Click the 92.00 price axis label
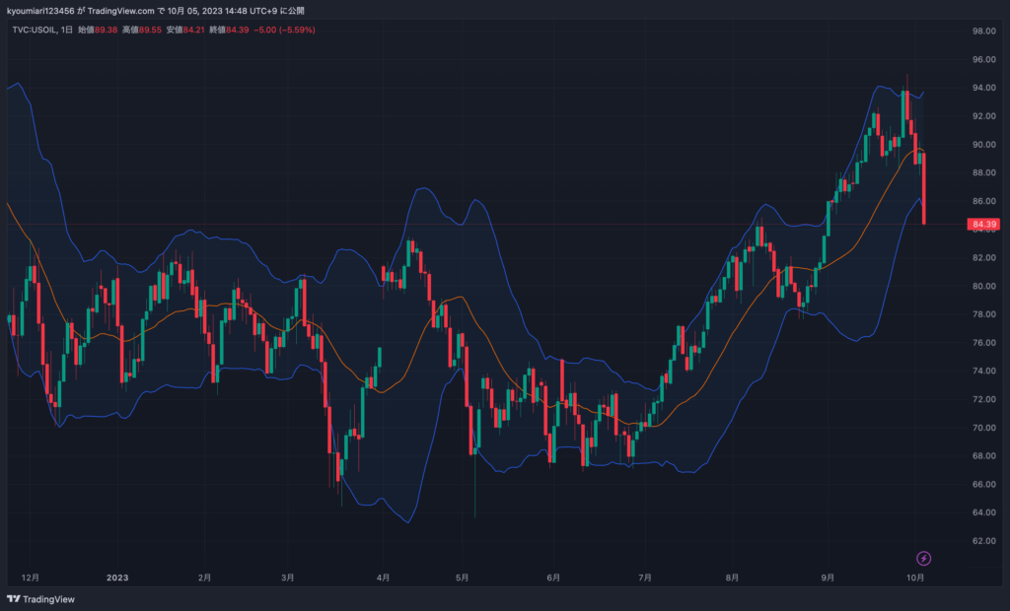The image size is (1010, 611). click(983, 116)
